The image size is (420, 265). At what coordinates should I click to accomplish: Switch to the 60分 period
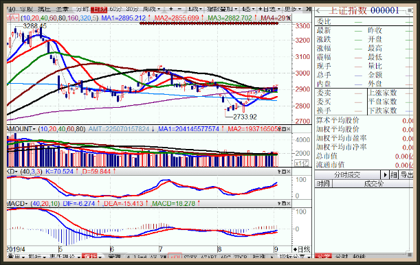(115, 9)
